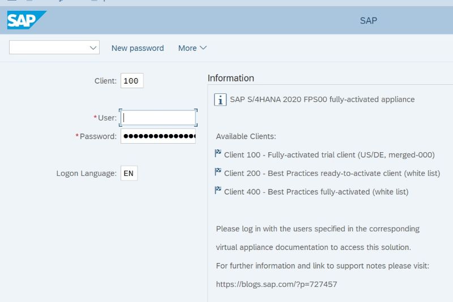
Task: Click the SAP logo in the header
Action: pyautogui.click(x=27, y=20)
